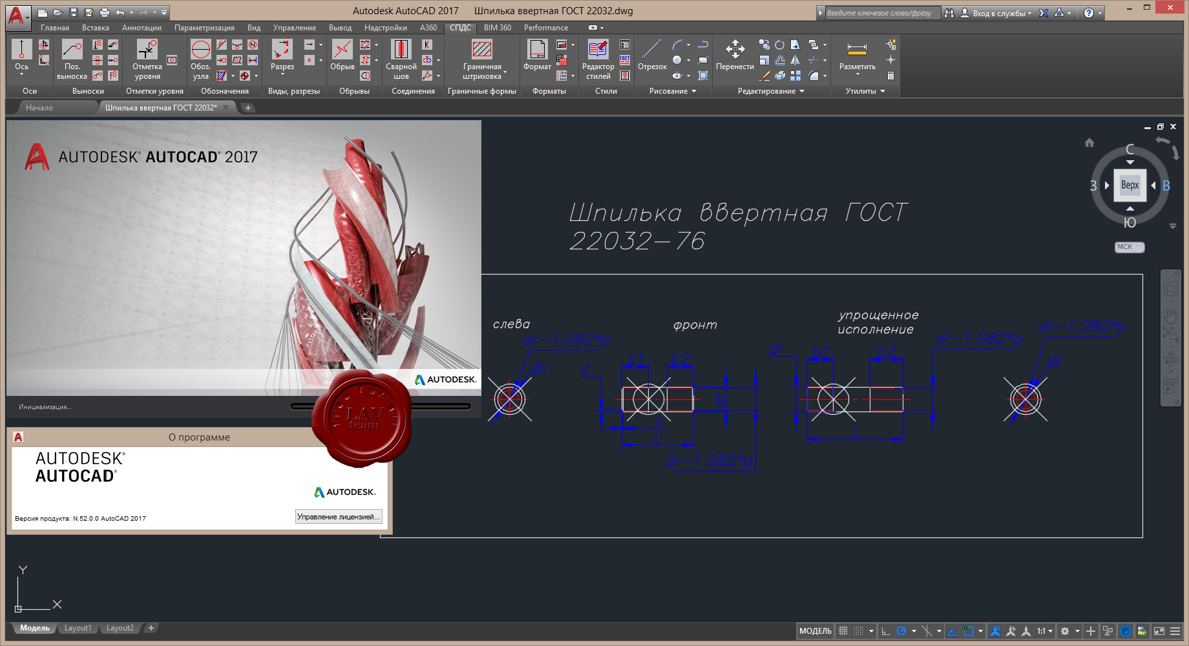Select the Rotate tool in Редактирование

click(x=780, y=45)
